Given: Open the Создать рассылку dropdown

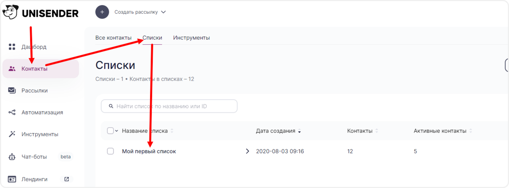Looking at the screenshot, I should [140, 12].
